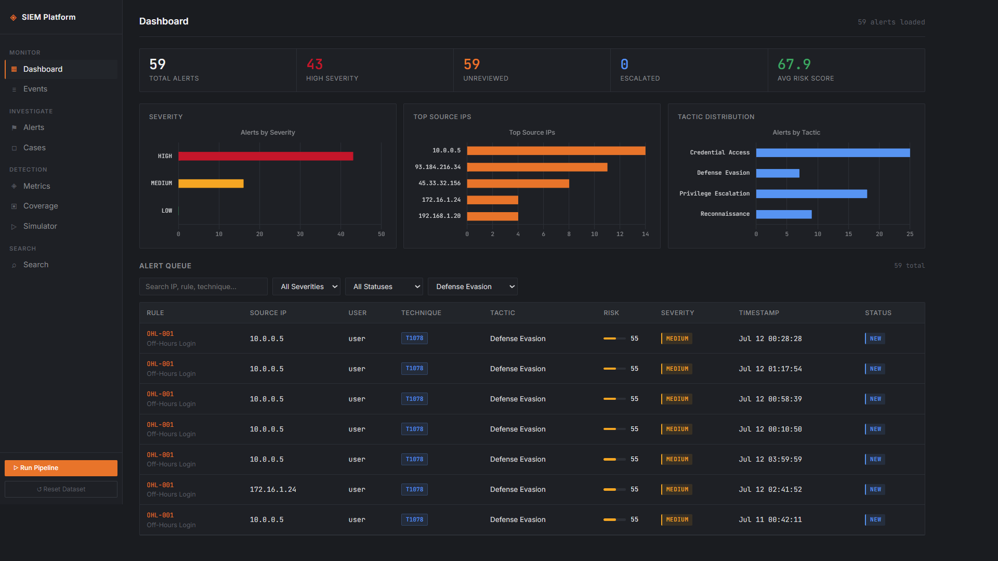Image resolution: width=998 pixels, height=561 pixels.
Task: Click the Coverage icon in sidebar
Action: (14, 206)
